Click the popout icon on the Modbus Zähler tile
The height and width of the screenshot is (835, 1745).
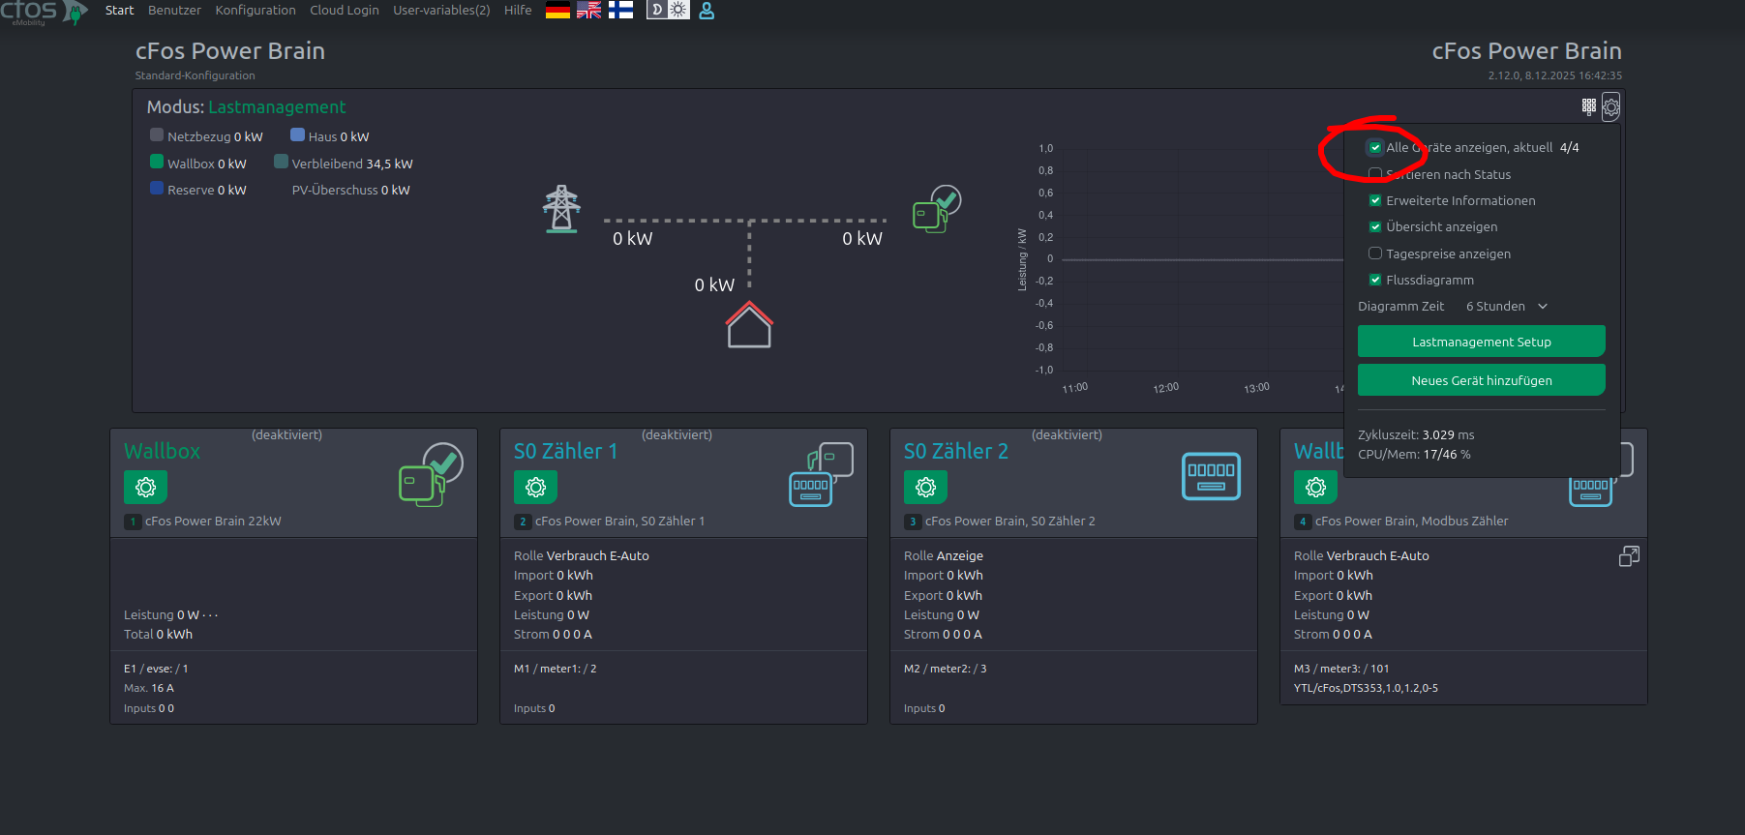point(1629,556)
